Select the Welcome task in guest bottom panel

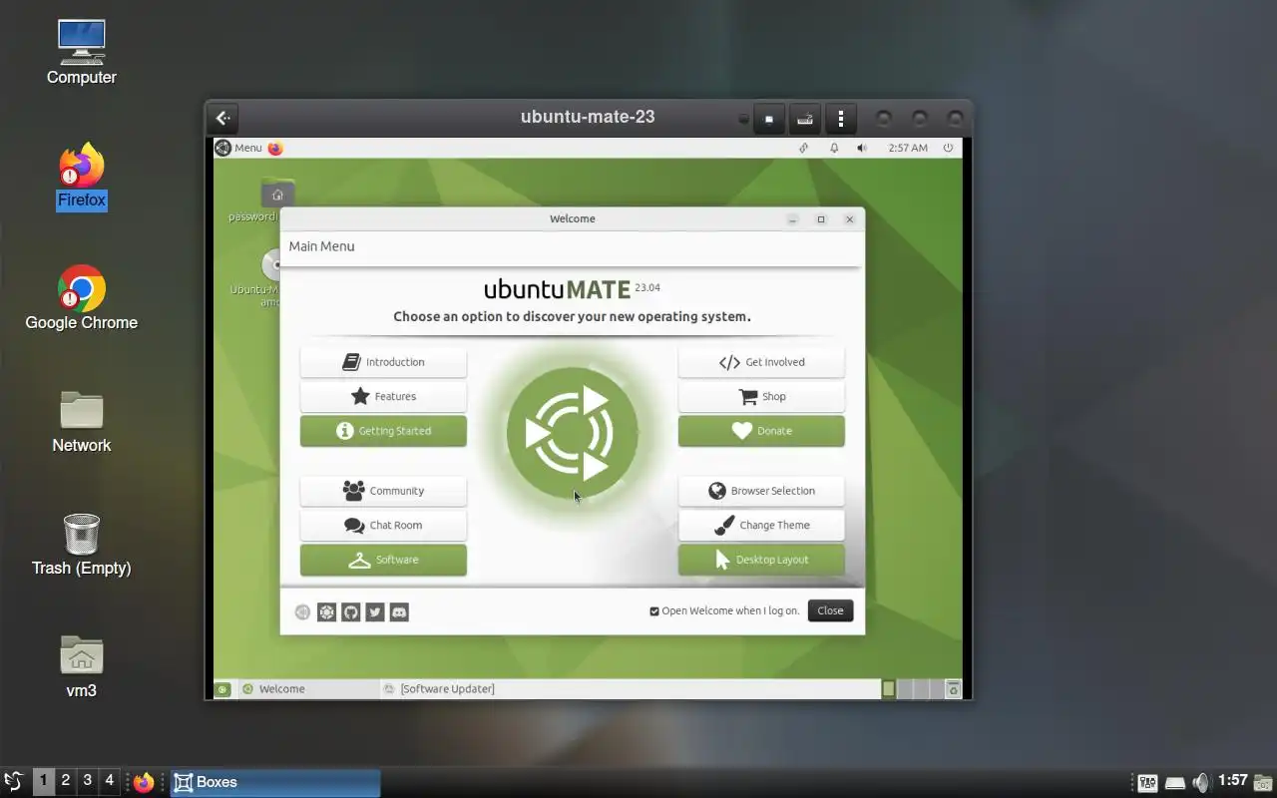[308, 688]
